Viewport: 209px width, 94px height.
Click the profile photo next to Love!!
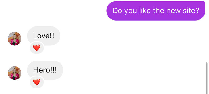tap(15, 39)
